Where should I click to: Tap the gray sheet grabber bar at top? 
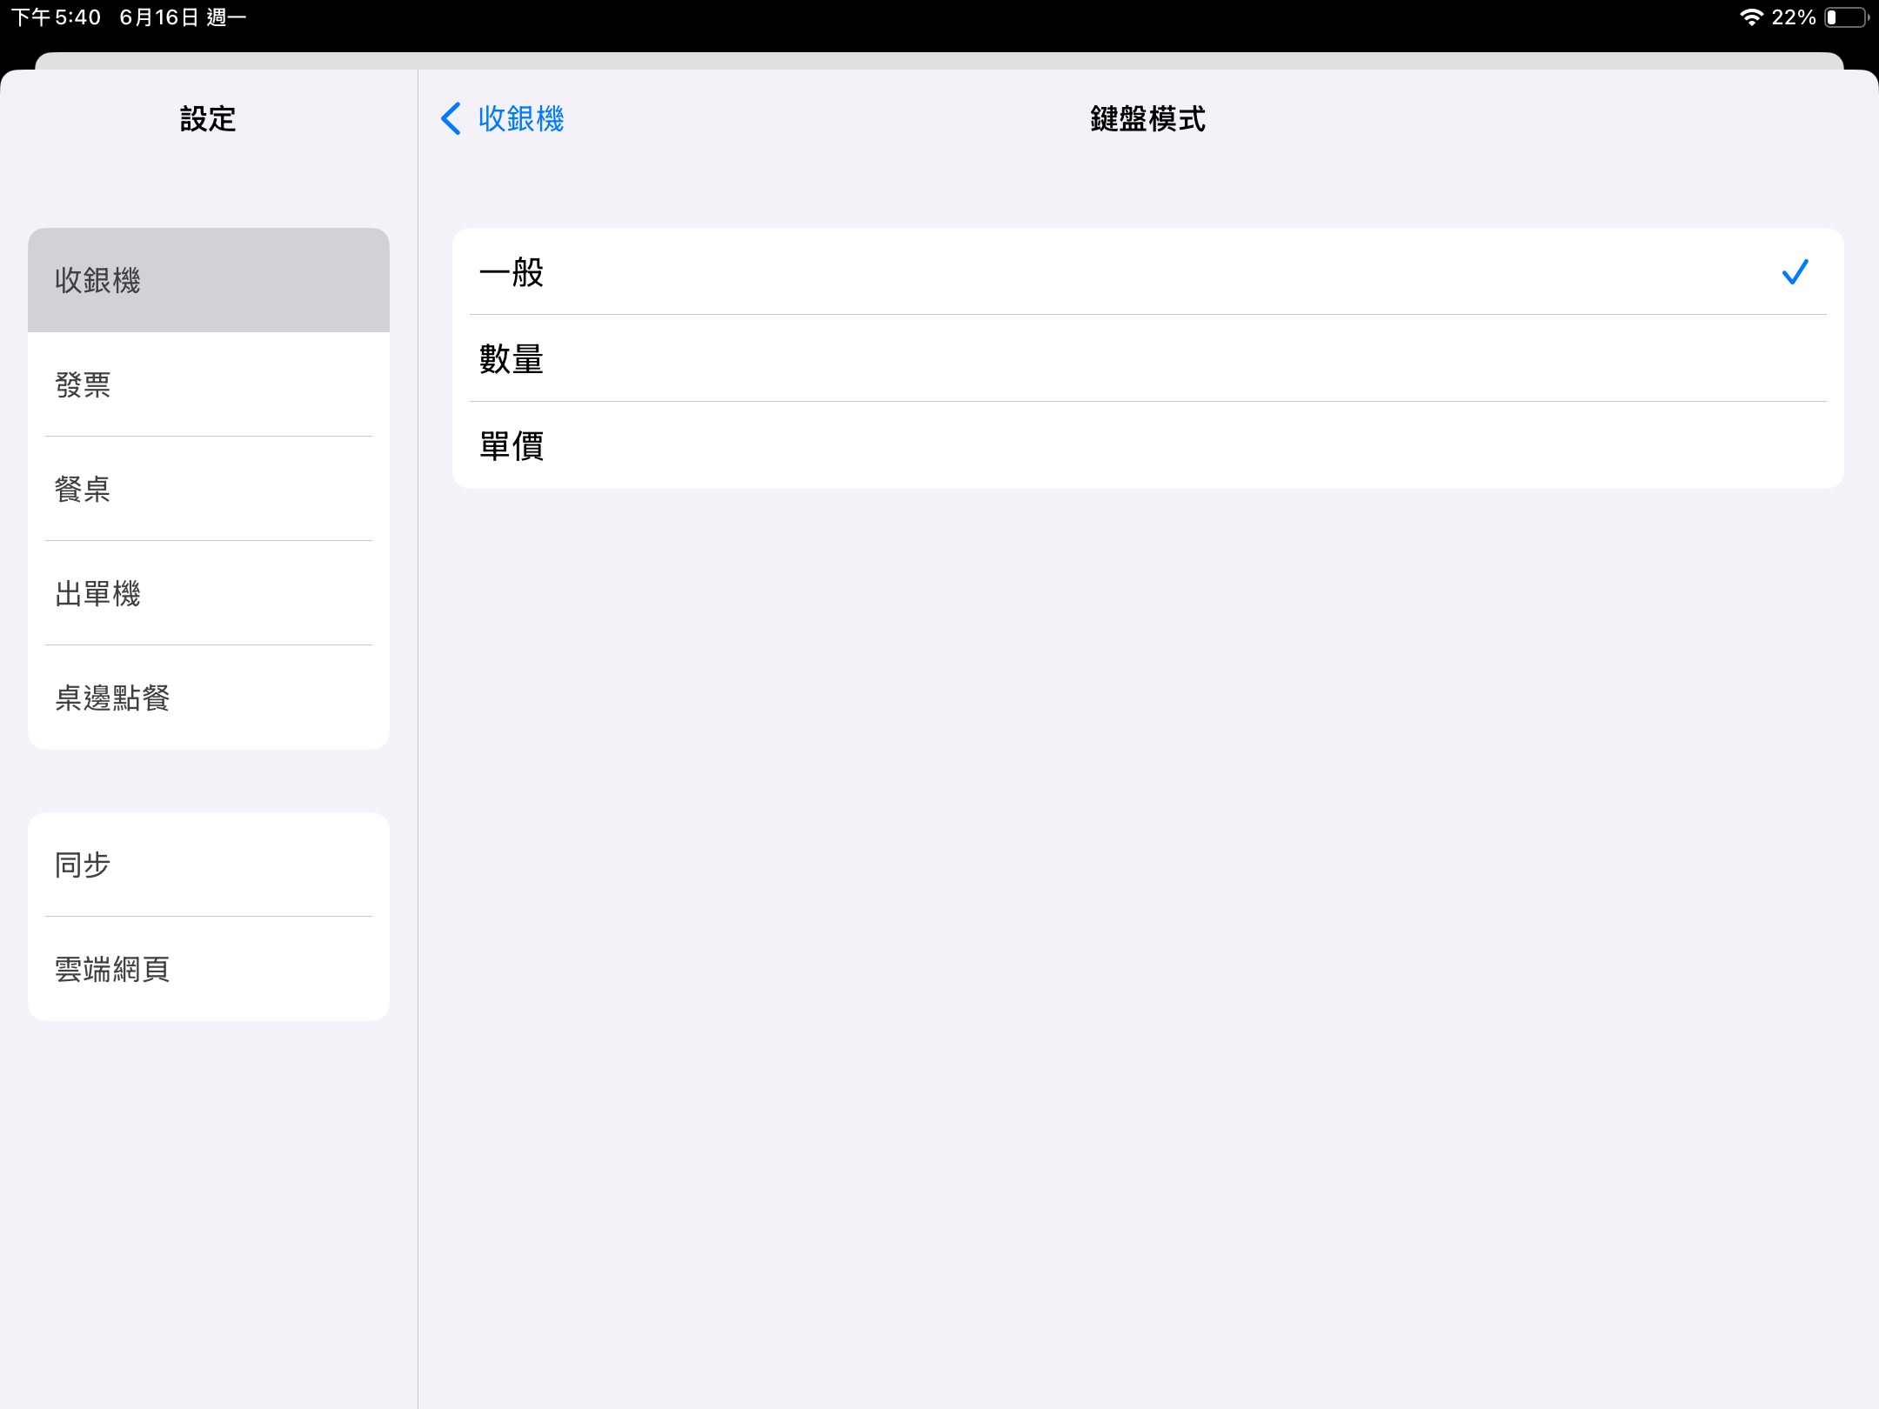940,60
